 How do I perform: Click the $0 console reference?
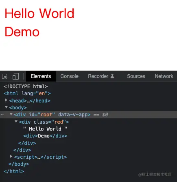[x=105, y=115]
